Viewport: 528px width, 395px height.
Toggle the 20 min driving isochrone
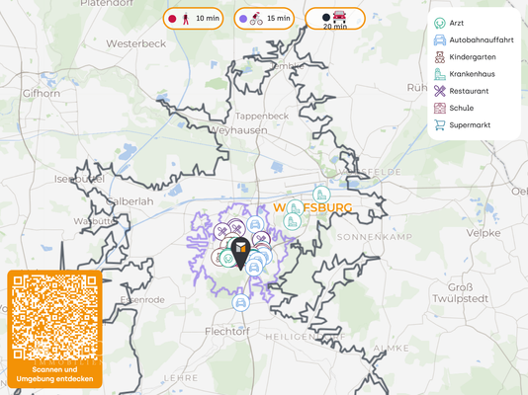(335, 19)
